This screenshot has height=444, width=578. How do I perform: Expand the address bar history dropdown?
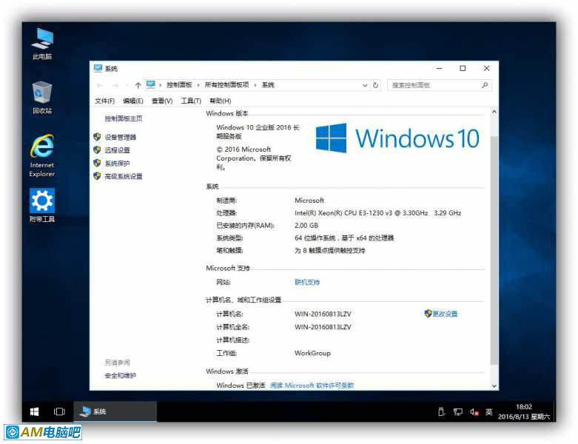(x=365, y=85)
